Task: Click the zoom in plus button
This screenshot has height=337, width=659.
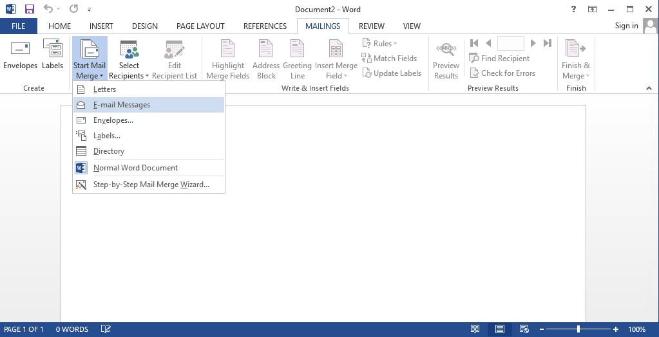Action: 616,329
